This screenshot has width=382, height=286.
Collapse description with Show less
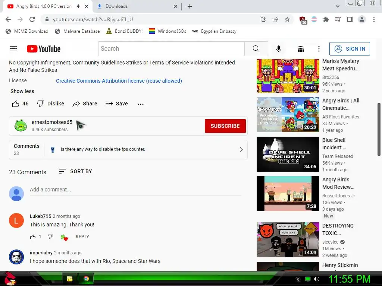click(22, 91)
